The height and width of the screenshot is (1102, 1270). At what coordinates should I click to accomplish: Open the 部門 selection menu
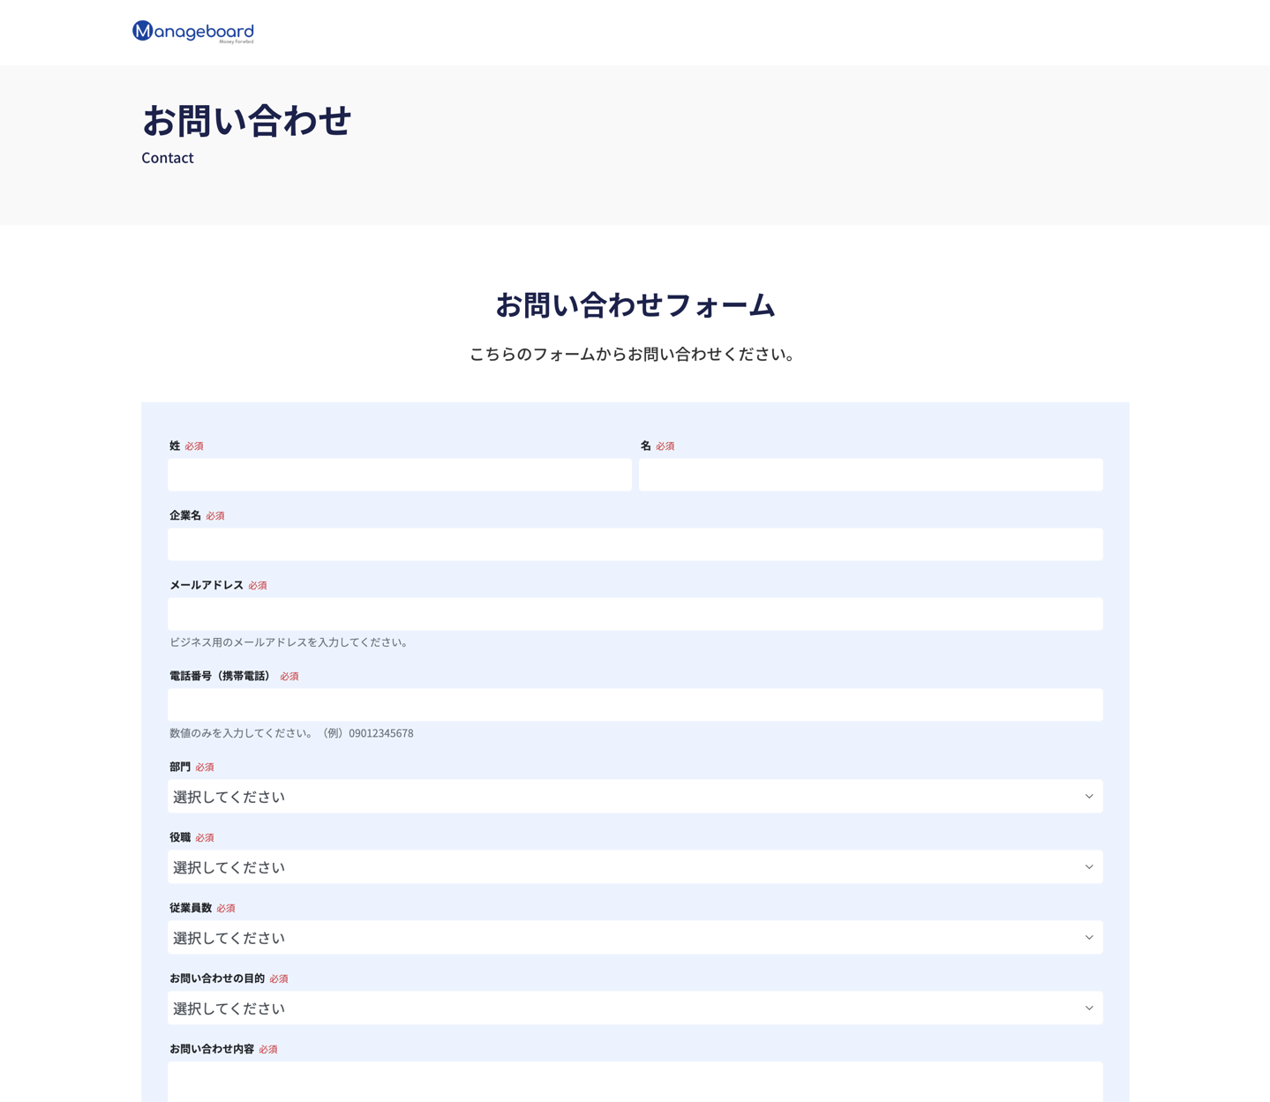coord(635,796)
